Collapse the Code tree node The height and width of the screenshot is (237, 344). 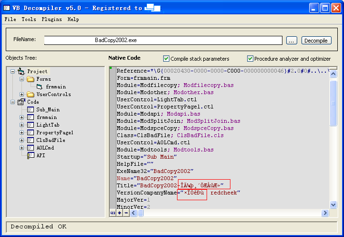(13, 102)
